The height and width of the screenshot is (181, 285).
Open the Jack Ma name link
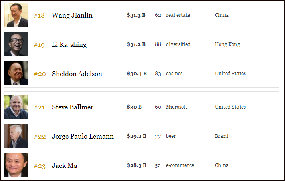click(65, 165)
